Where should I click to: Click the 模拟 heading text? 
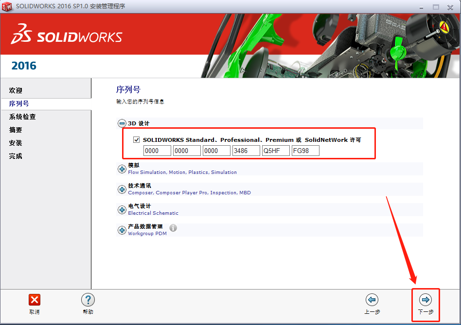pos(134,165)
